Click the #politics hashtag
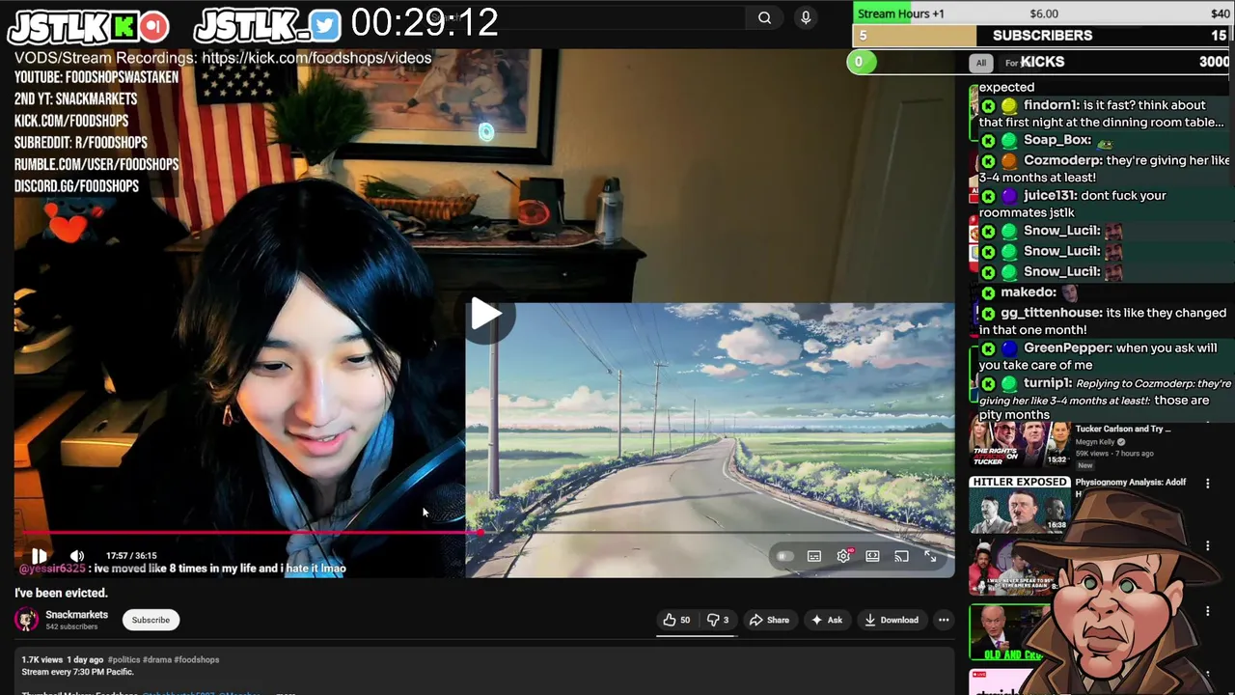1235x695 pixels. 123,659
